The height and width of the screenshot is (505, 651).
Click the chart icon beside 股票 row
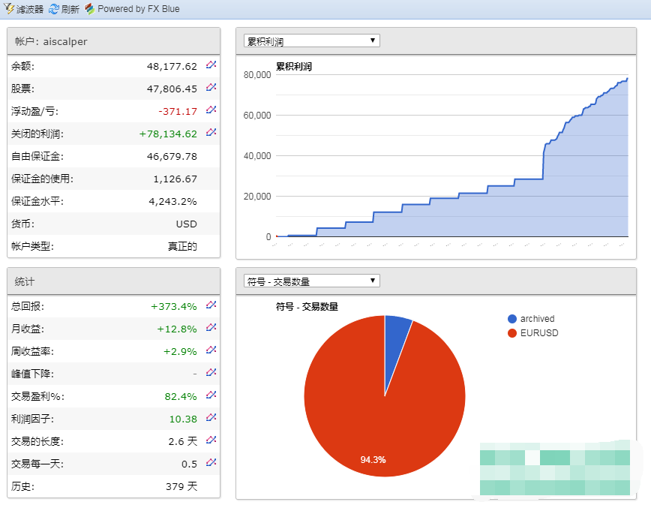pos(211,88)
